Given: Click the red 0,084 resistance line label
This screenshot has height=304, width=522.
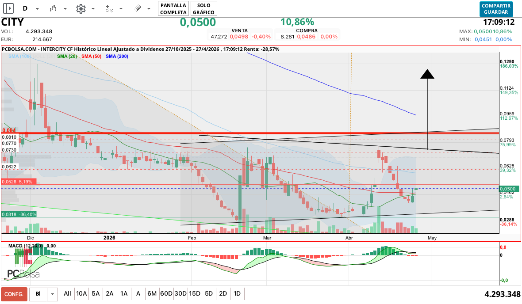Looking at the screenshot, I should click(9, 130).
